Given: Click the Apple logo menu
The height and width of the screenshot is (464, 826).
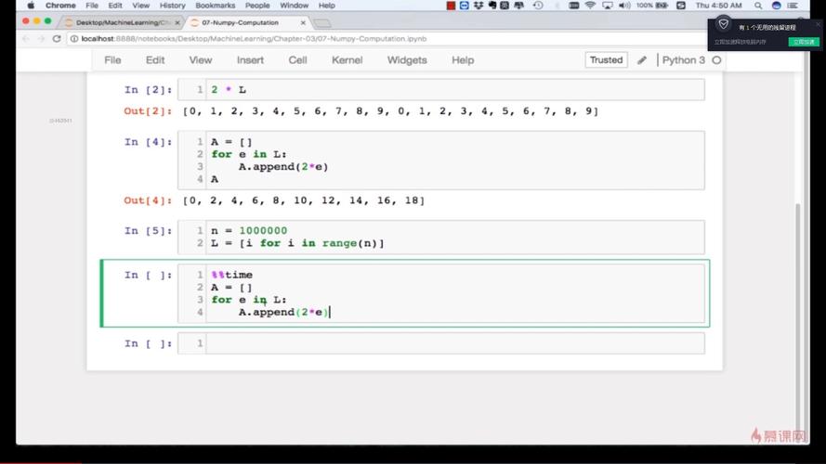Looking at the screenshot, I should [30, 6].
